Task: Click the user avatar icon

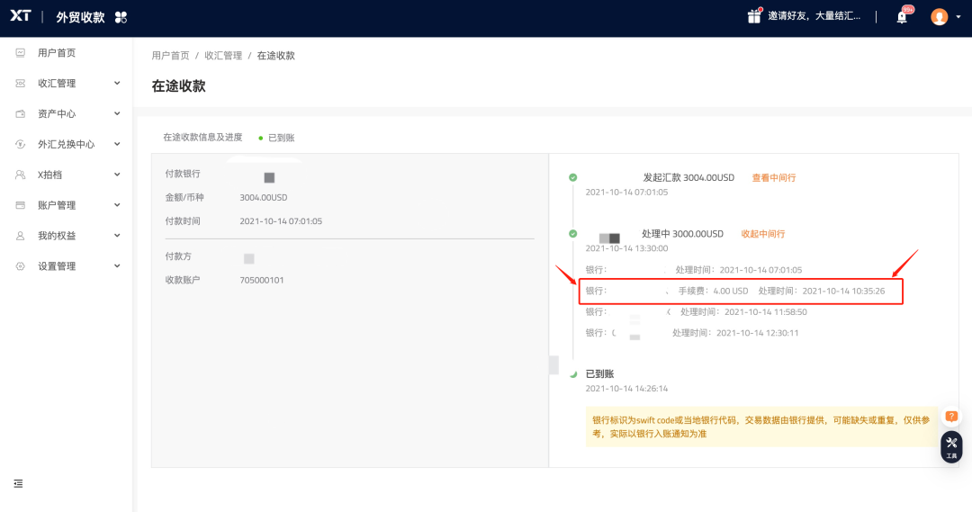Action: click(x=939, y=17)
